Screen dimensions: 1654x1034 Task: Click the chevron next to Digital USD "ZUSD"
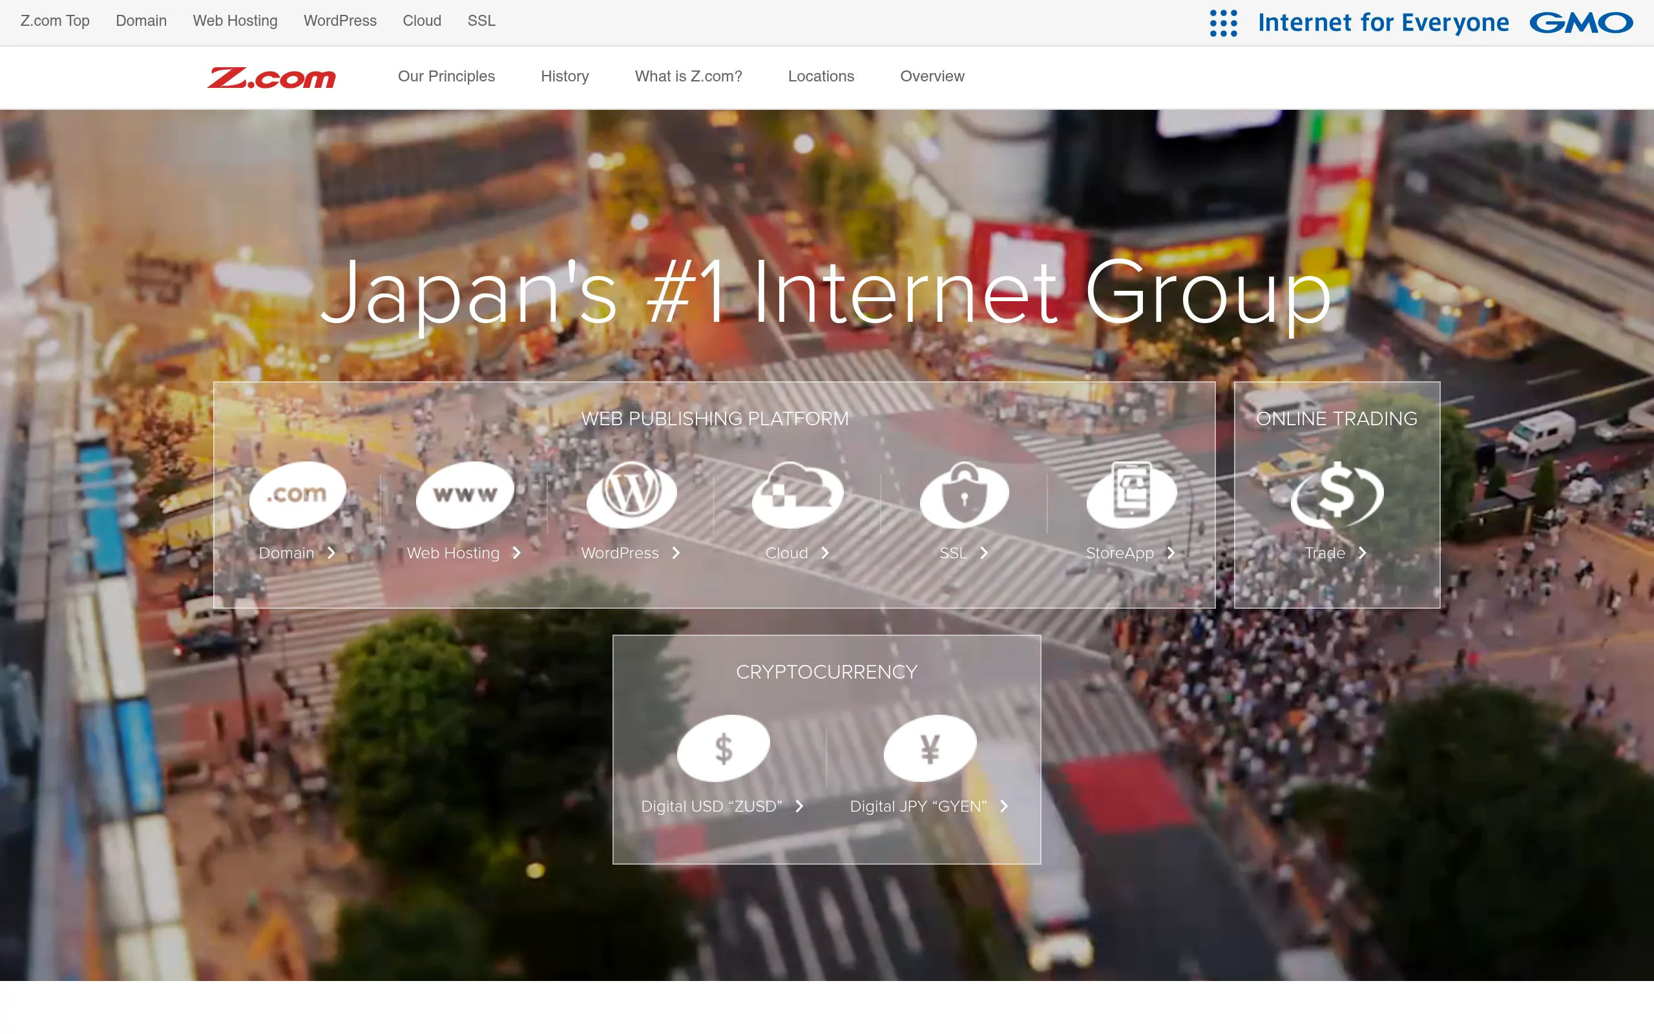tap(799, 807)
